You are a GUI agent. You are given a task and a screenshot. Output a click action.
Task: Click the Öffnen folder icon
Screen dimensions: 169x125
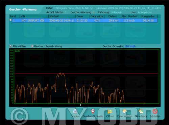110,111
